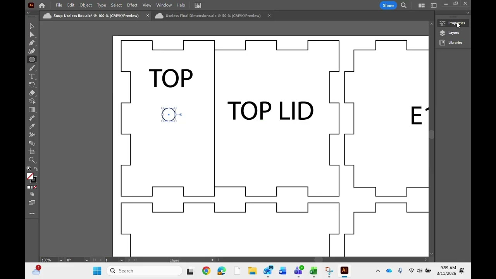The height and width of the screenshot is (279, 496).
Task: Click the artboard number field
Action: [x=111, y=260]
